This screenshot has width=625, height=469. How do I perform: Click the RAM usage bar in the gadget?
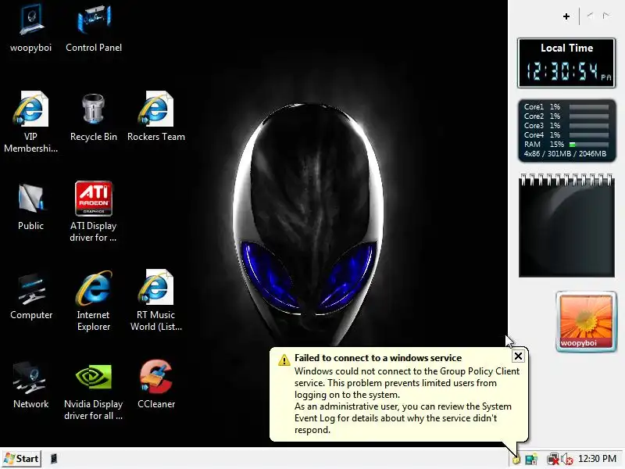coord(589,145)
